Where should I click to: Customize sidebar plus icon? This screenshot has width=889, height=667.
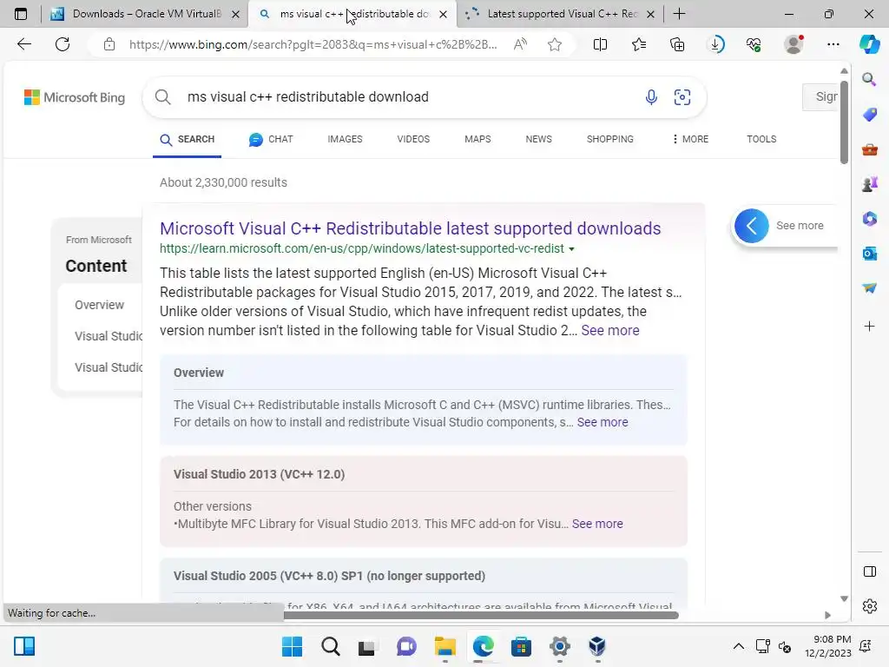869,327
